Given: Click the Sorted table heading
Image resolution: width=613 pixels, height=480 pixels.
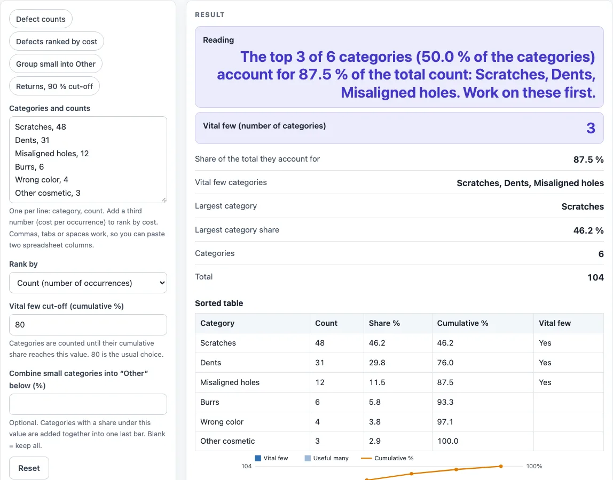Looking at the screenshot, I should 219,303.
